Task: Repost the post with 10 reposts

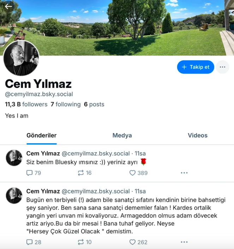Action: (x=85, y=242)
